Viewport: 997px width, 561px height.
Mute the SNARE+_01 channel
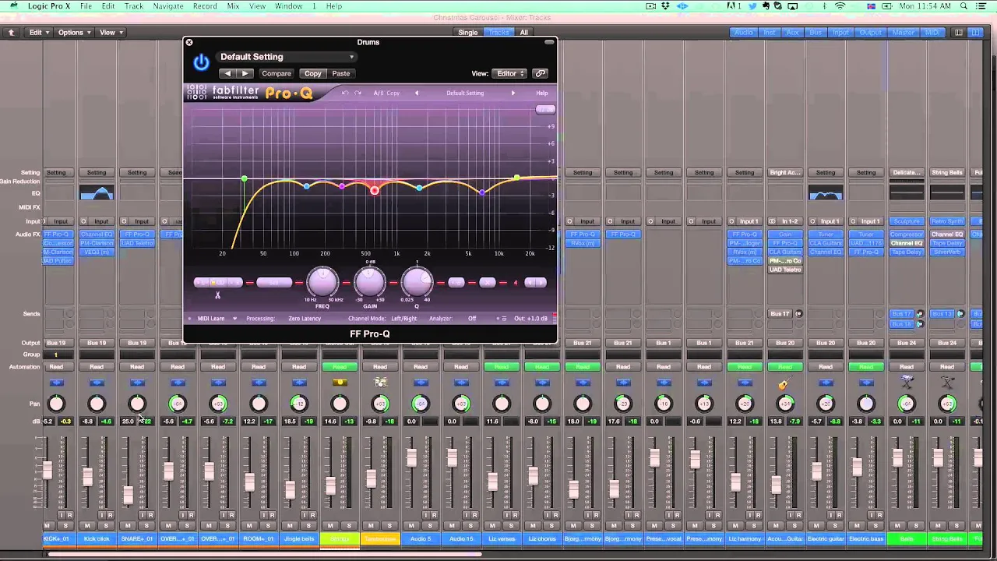[x=128, y=525]
